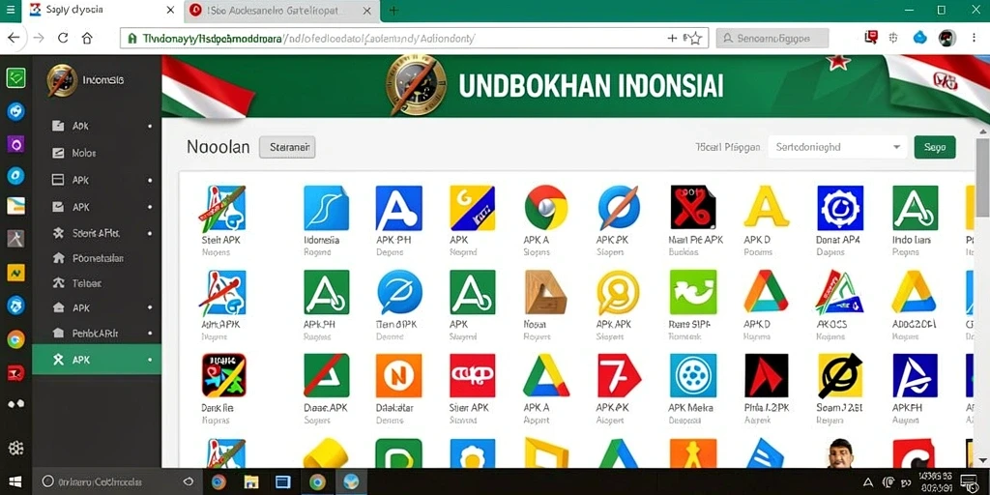Go to browser home page

click(87, 38)
